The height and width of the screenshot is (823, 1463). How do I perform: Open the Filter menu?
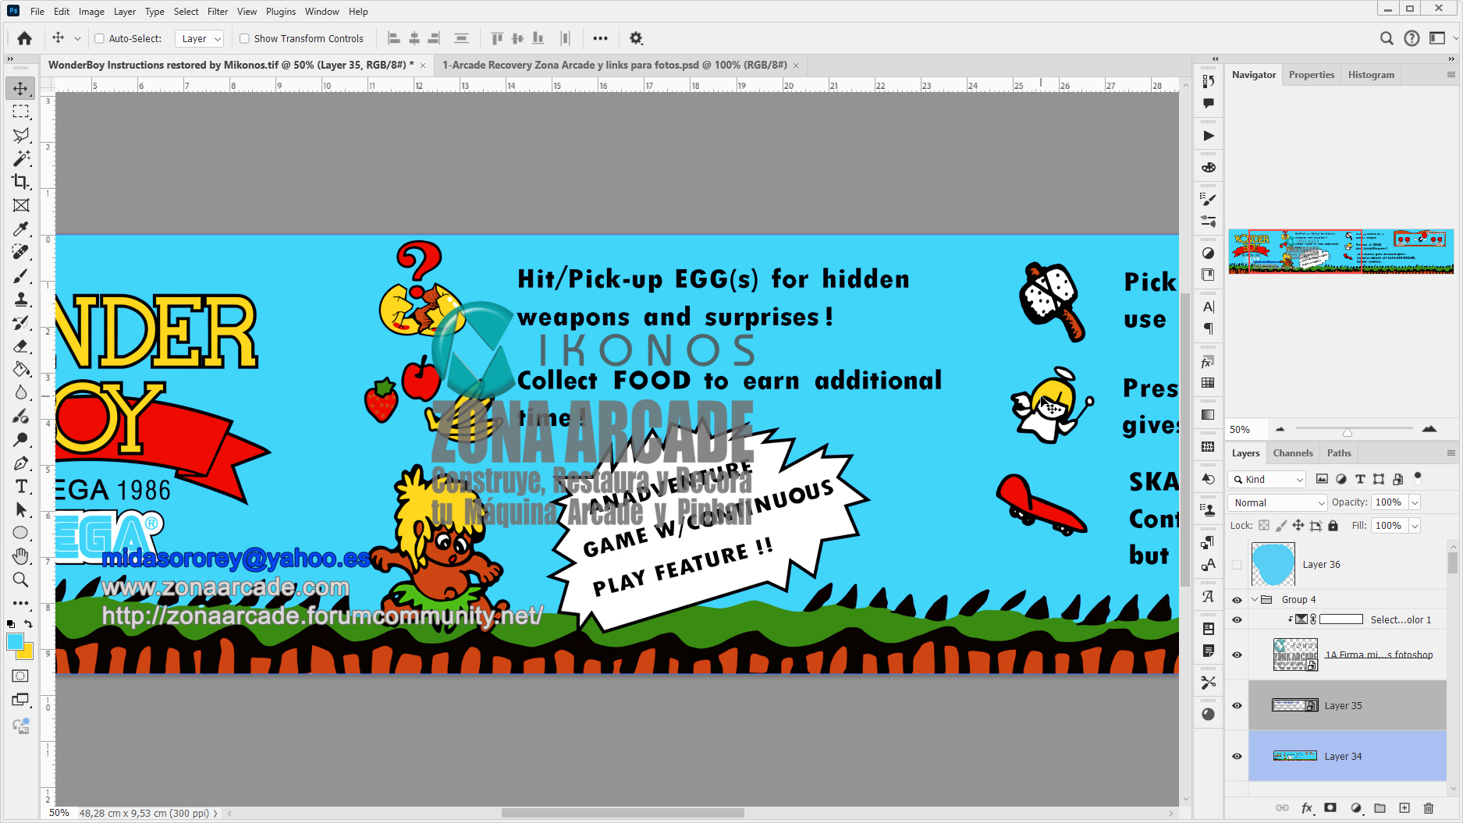click(218, 12)
